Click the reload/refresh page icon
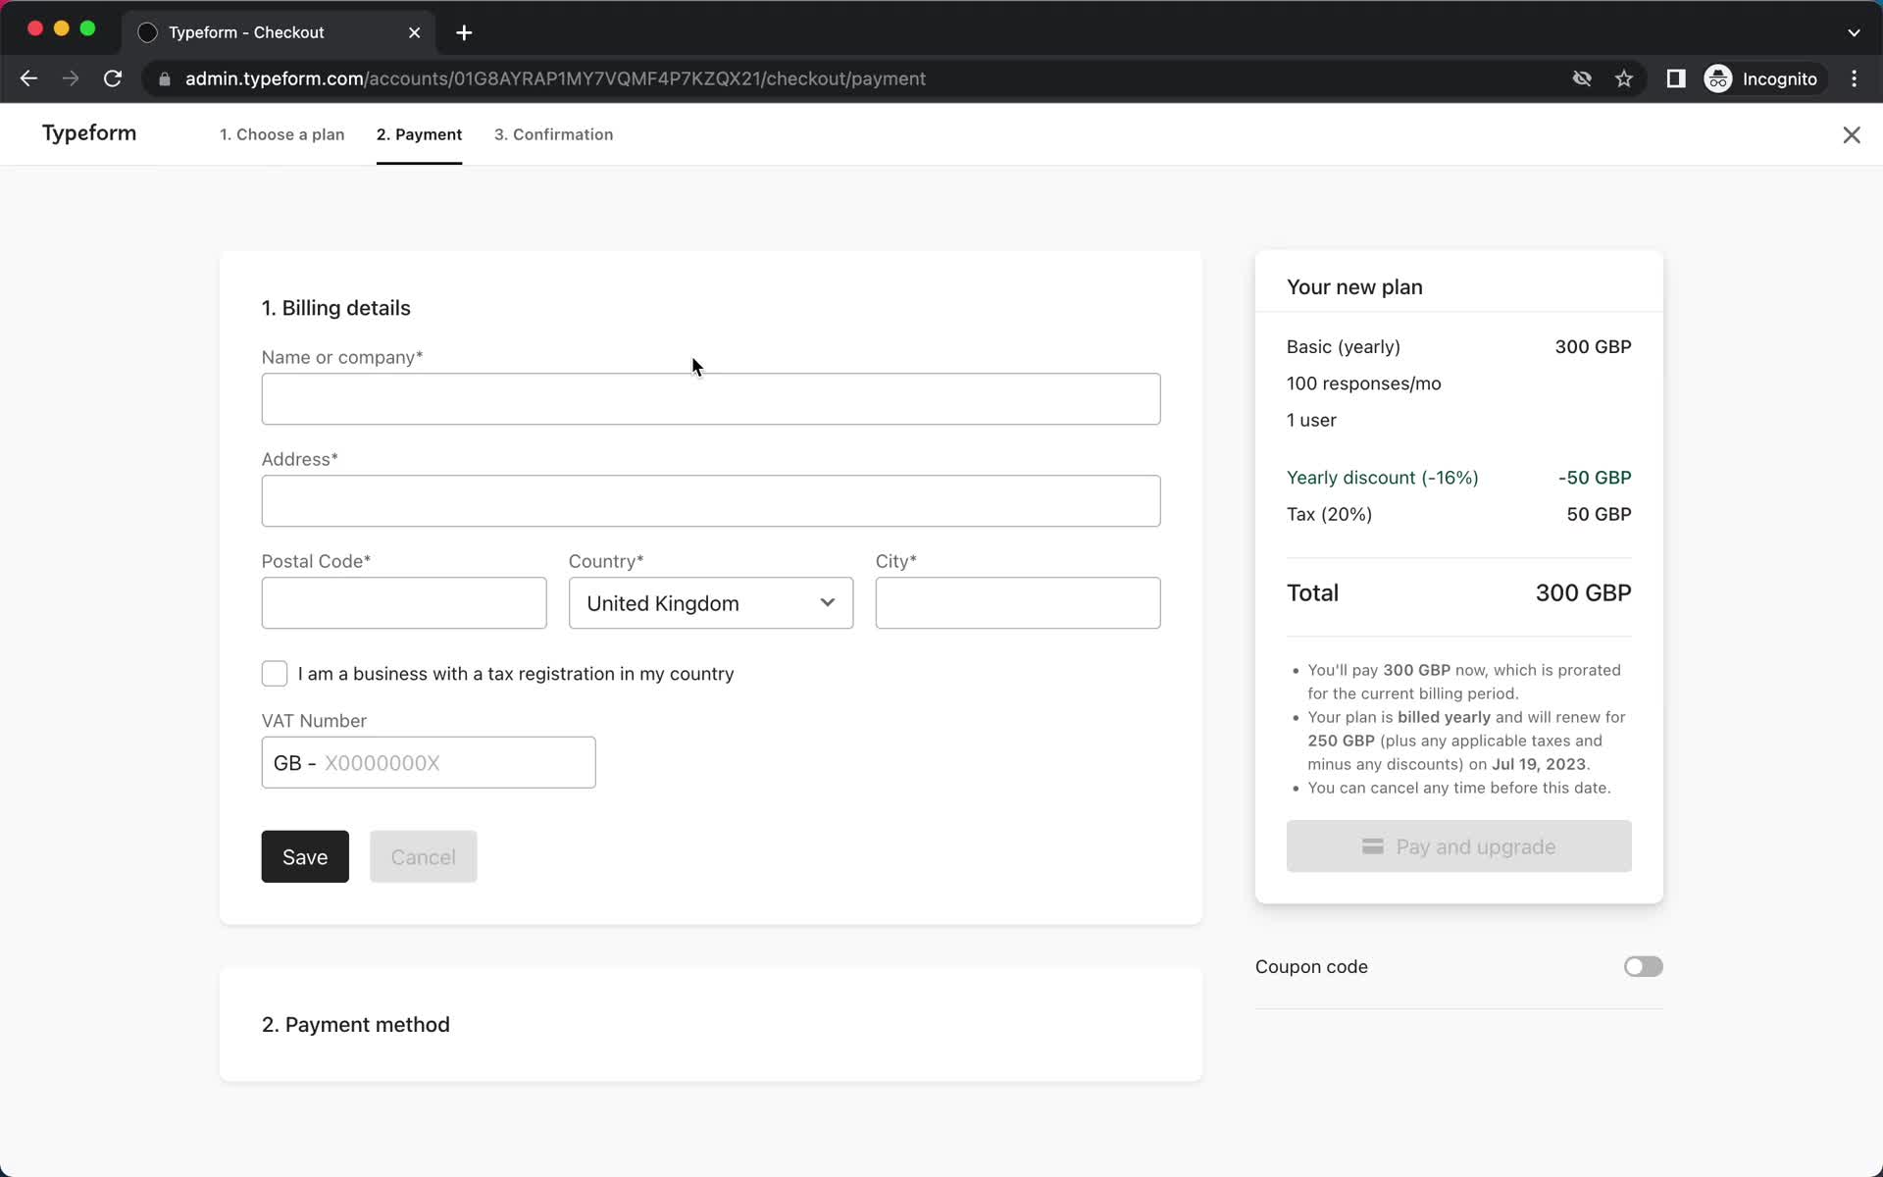 [114, 78]
